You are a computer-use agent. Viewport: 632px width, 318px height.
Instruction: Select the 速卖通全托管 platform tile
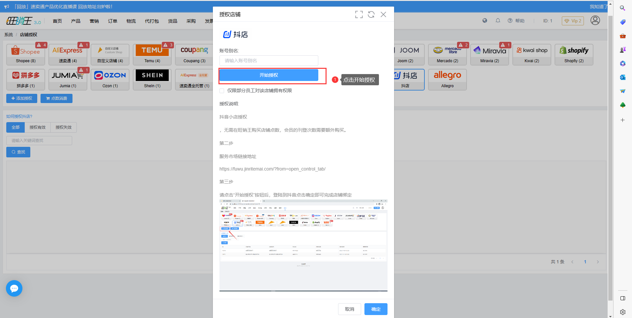point(194,80)
